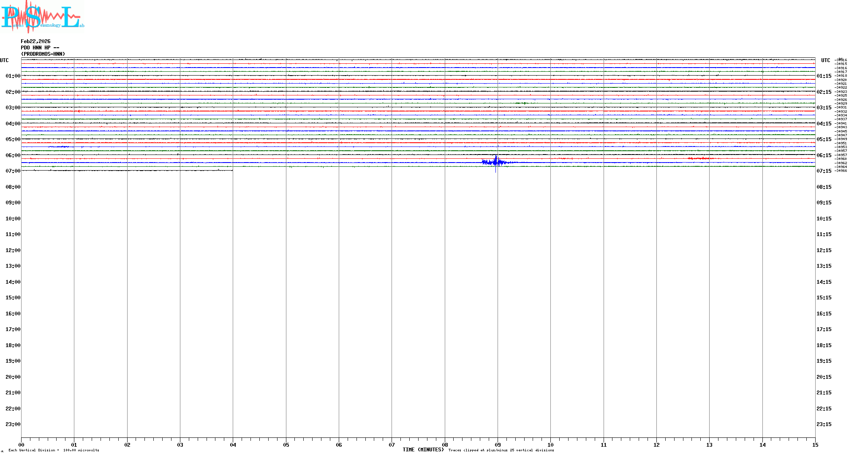Click the left UTC axis label
Screen dimensions: 849x456
tap(4, 60)
